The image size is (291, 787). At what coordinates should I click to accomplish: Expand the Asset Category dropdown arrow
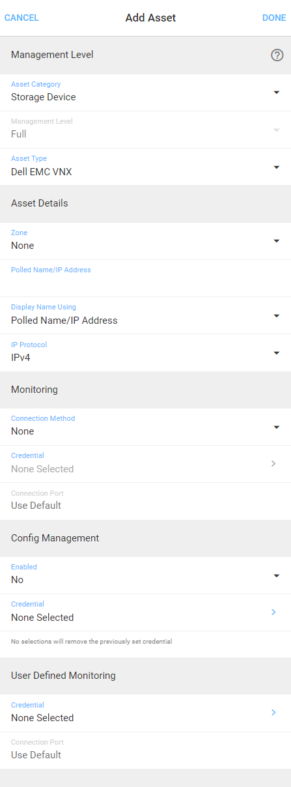(x=276, y=93)
